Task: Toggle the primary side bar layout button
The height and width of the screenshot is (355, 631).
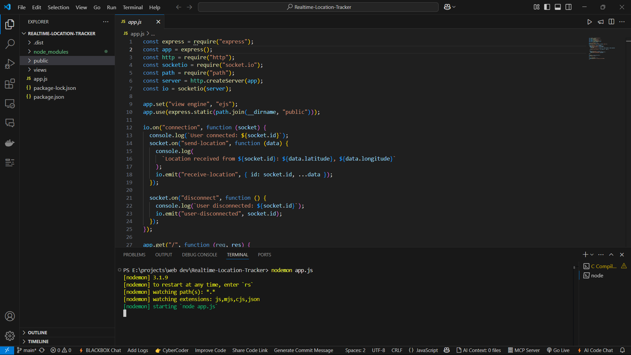Action: click(x=547, y=7)
